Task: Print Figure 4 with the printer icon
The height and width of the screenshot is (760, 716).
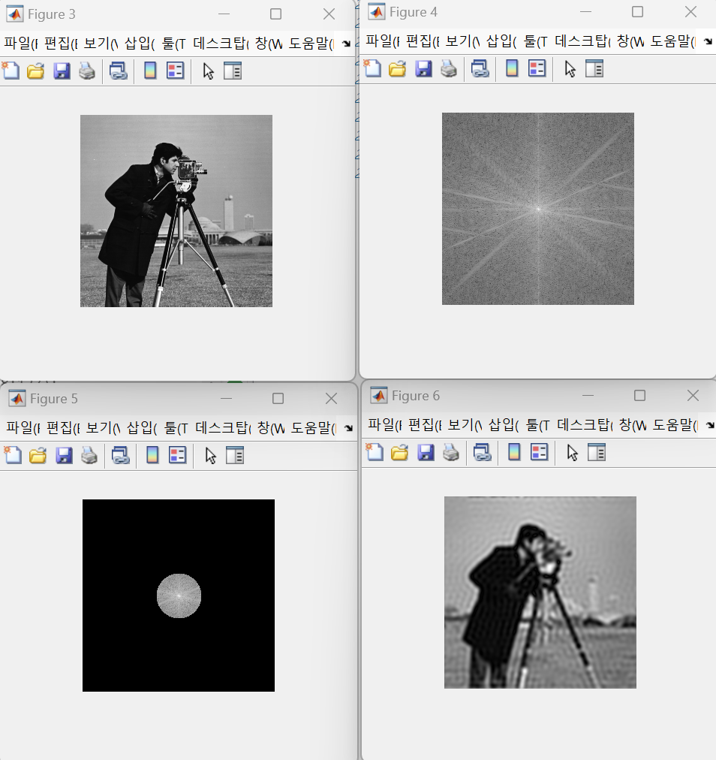Action: pyautogui.click(x=449, y=68)
